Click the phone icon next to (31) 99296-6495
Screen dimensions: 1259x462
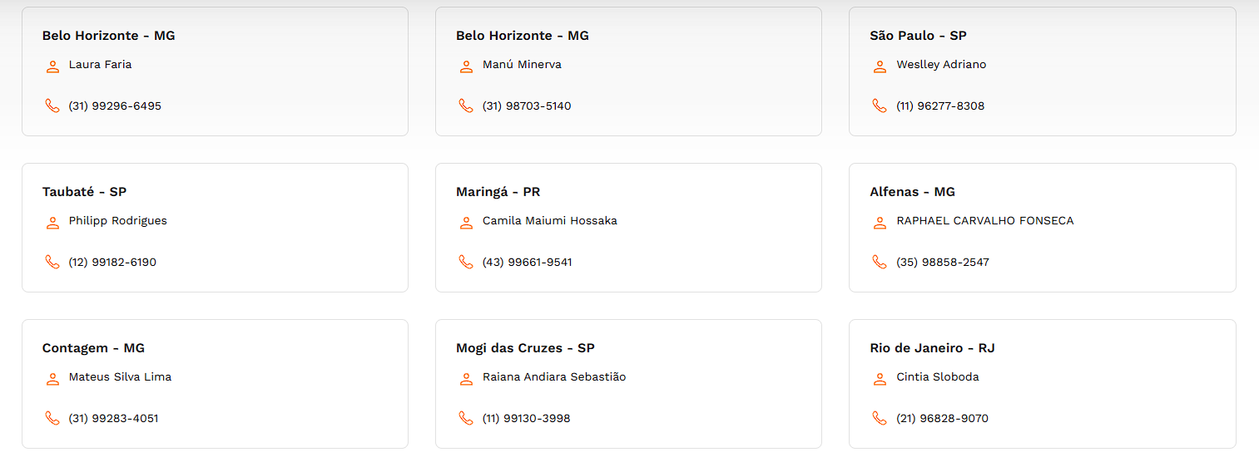click(52, 106)
